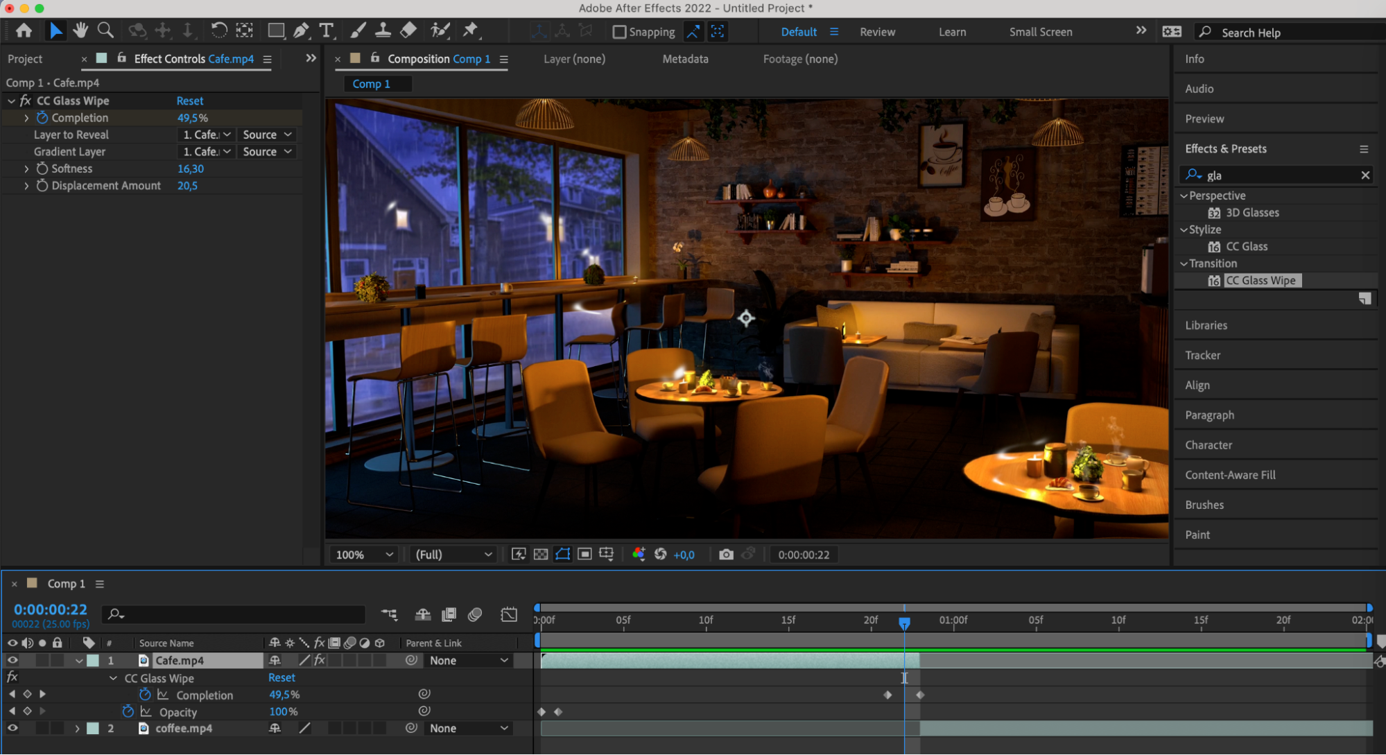
Task: Open the (Full) resolution dropdown
Action: pyautogui.click(x=453, y=555)
